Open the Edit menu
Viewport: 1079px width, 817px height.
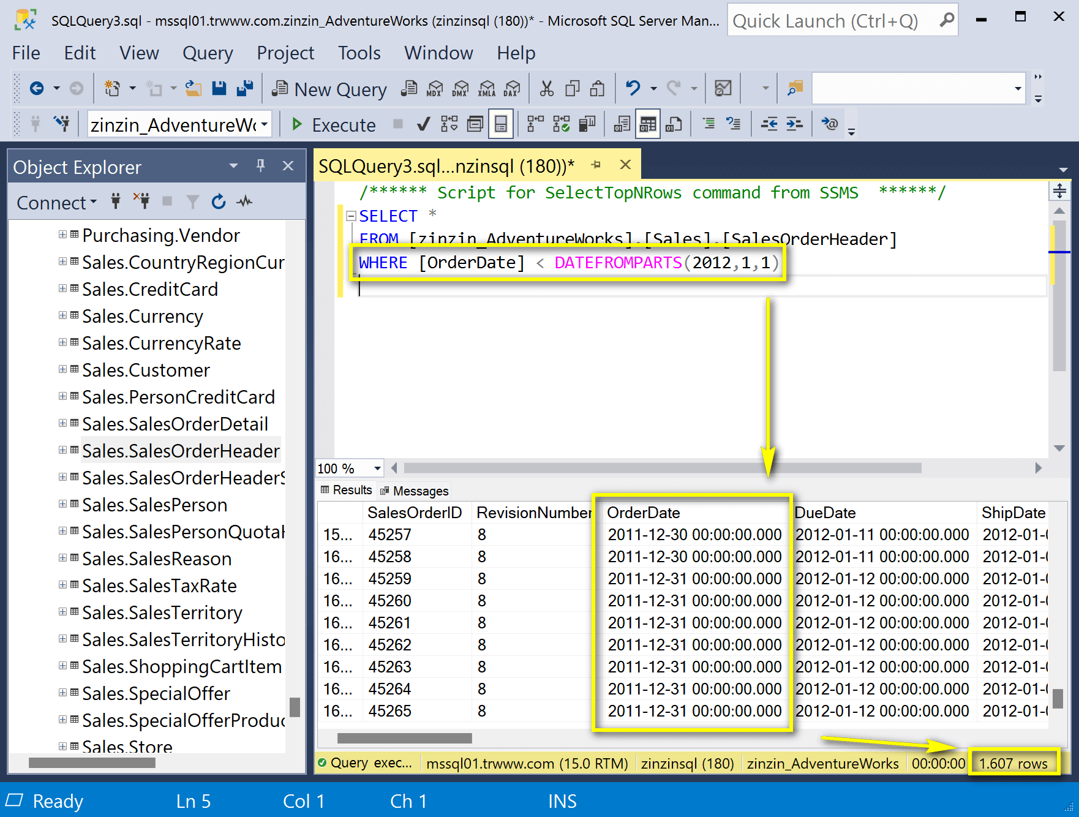[80, 53]
